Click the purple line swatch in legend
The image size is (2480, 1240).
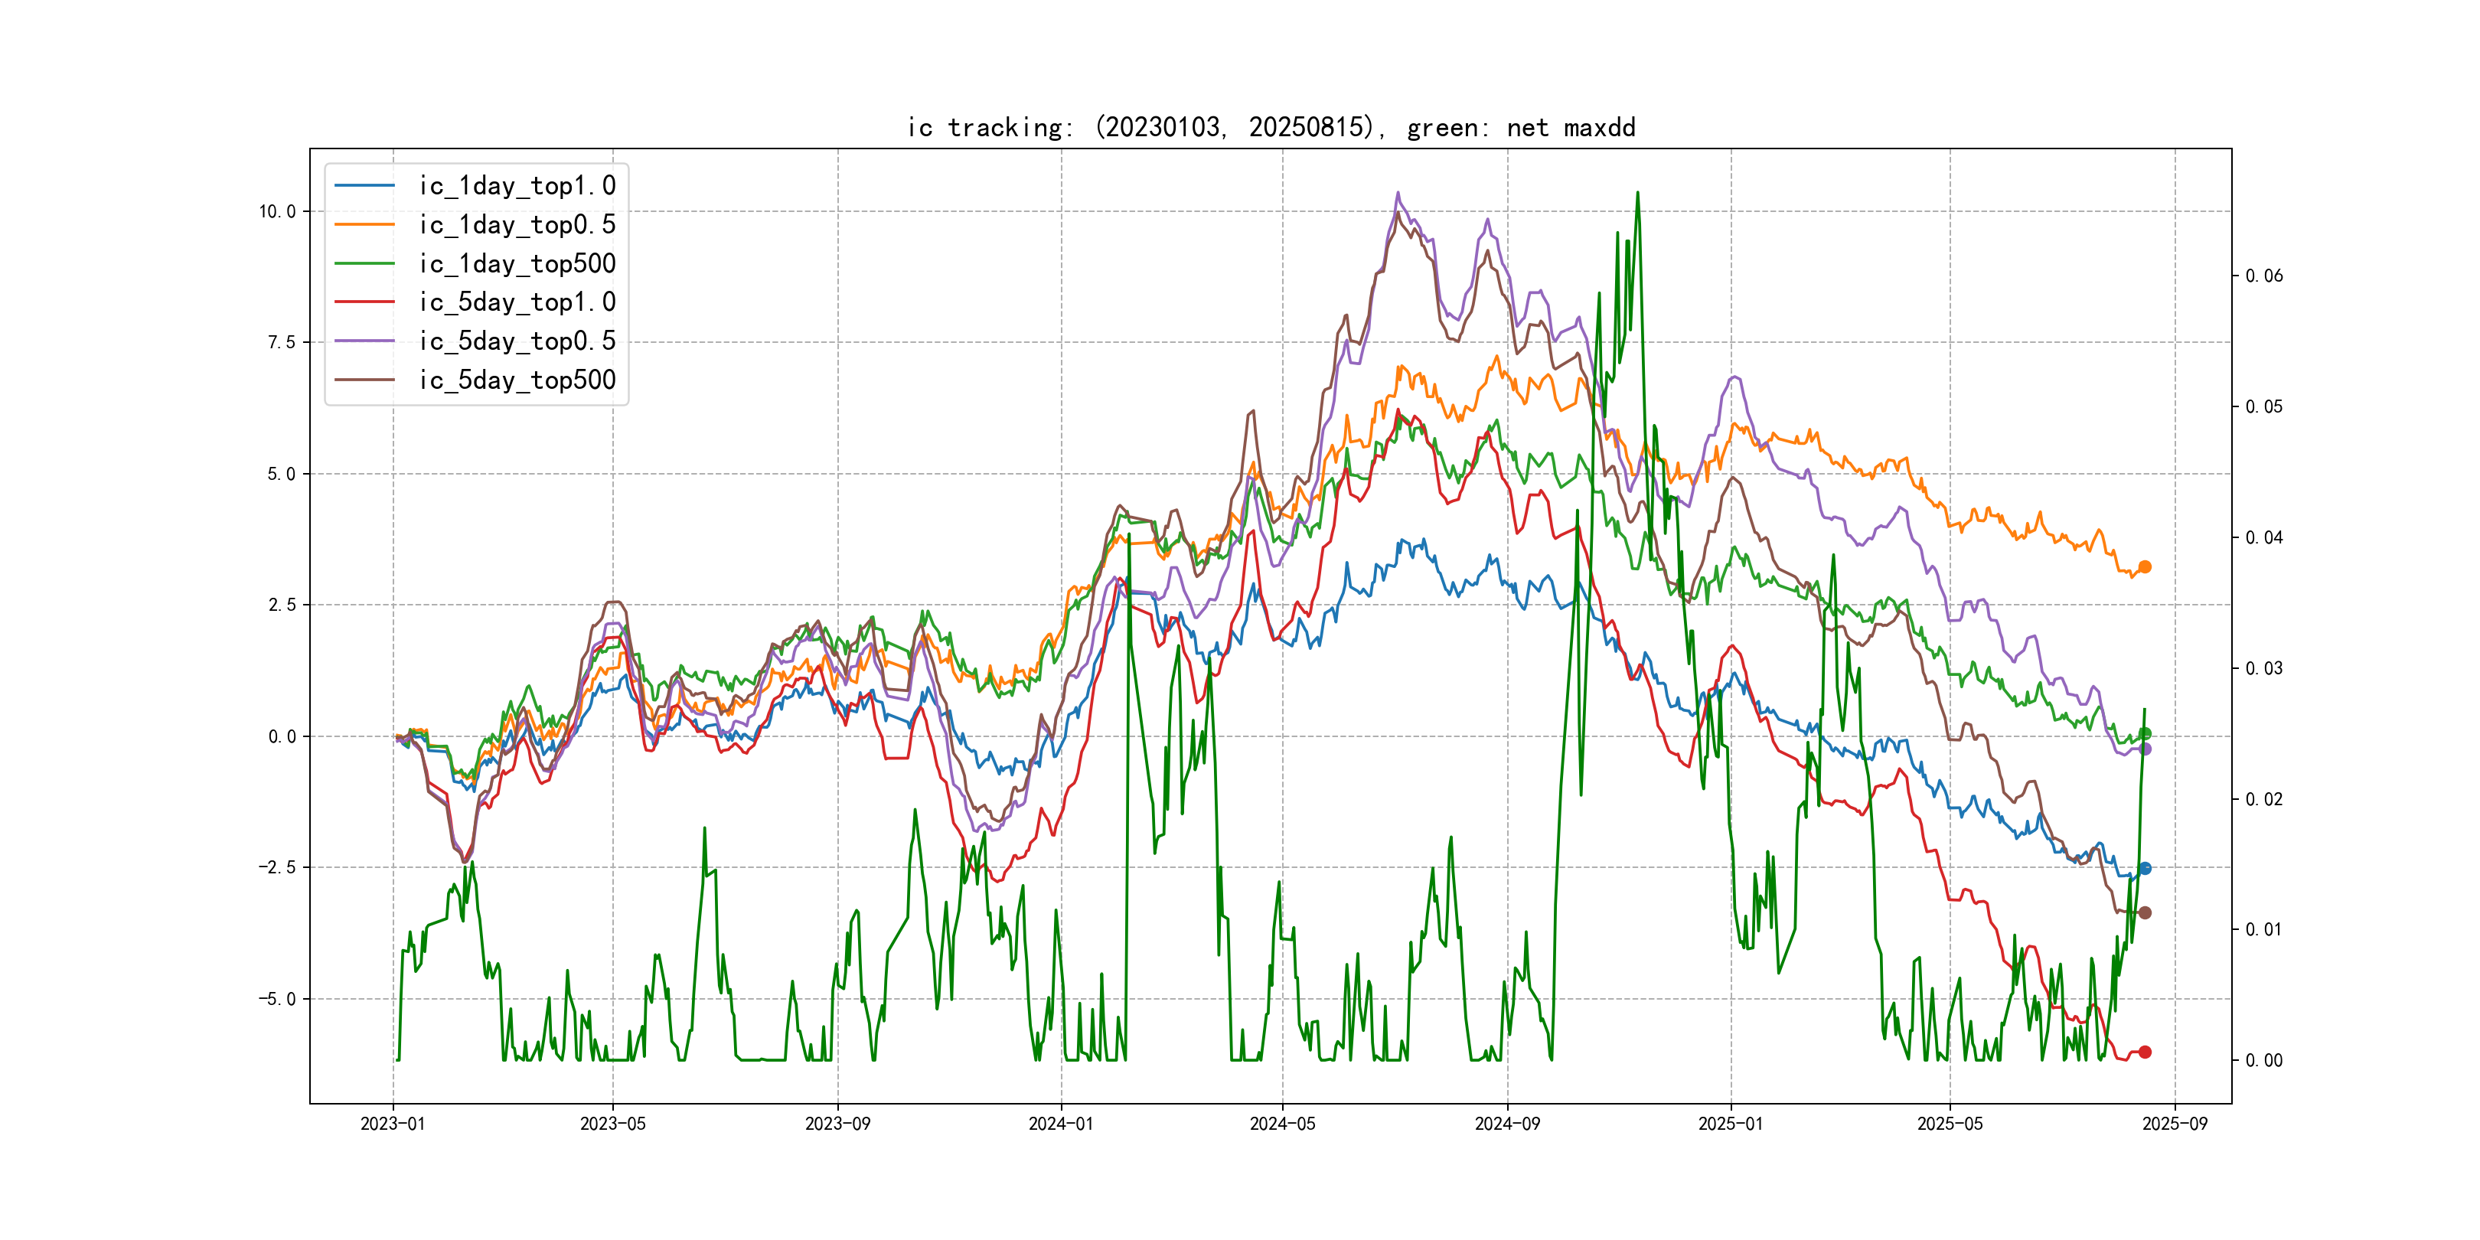point(365,341)
